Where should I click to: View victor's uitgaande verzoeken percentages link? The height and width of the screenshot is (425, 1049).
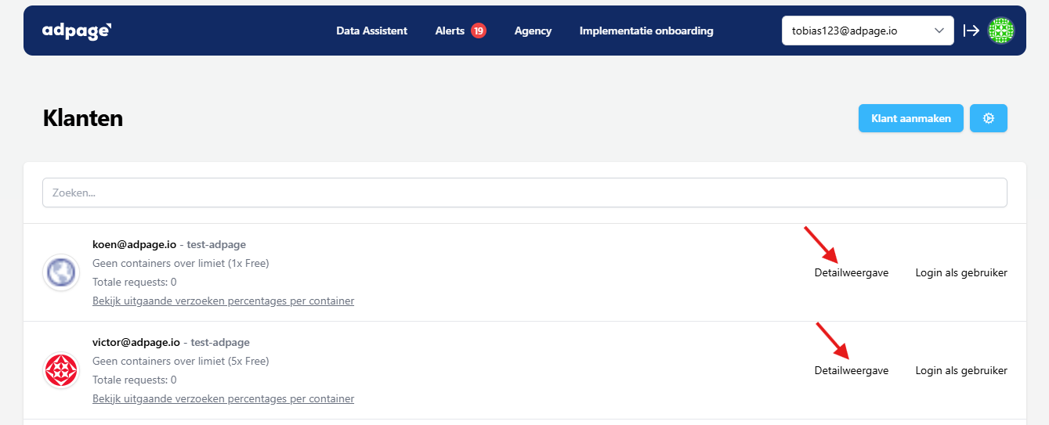click(222, 399)
